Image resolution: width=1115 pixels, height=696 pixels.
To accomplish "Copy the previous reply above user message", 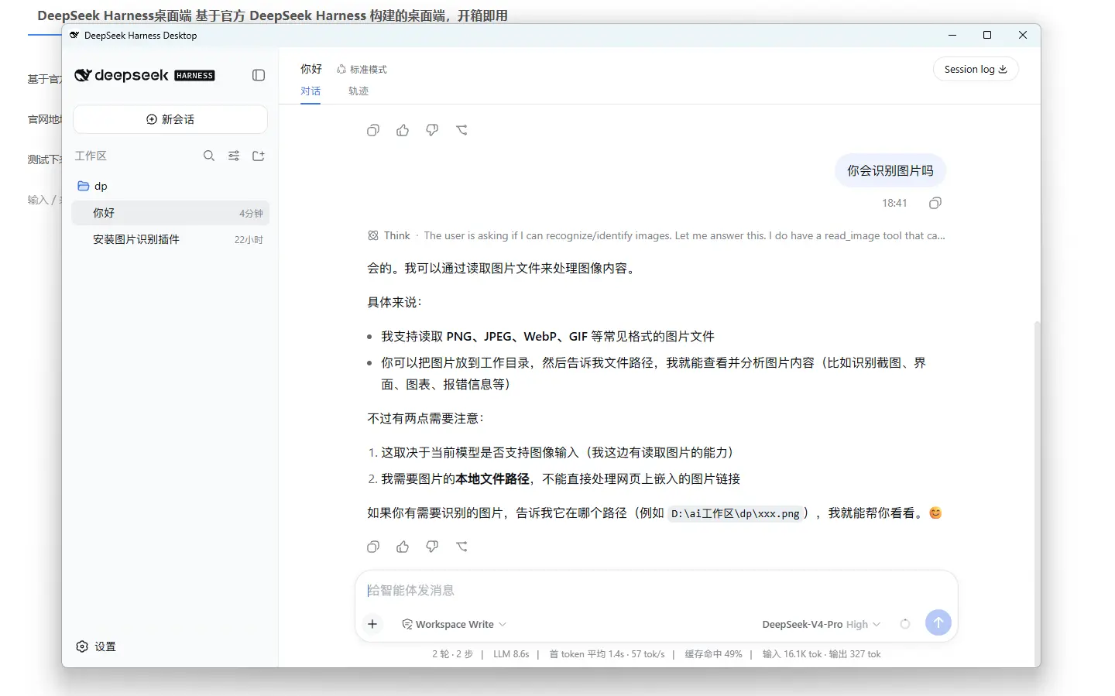I will [373, 130].
